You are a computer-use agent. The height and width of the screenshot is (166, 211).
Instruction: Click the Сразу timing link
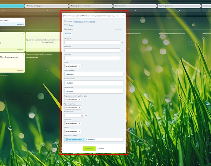pos(71,25)
